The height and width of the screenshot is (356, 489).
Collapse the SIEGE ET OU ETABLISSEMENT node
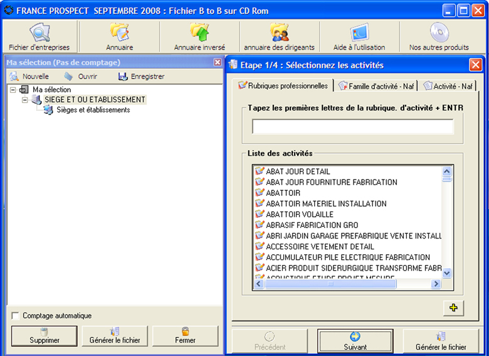coord(25,100)
